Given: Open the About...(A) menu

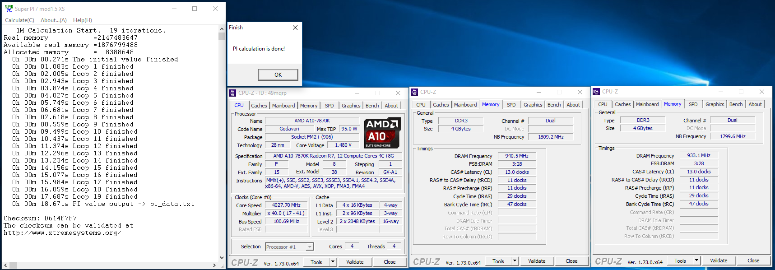Looking at the screenshot, I should 54,20.
